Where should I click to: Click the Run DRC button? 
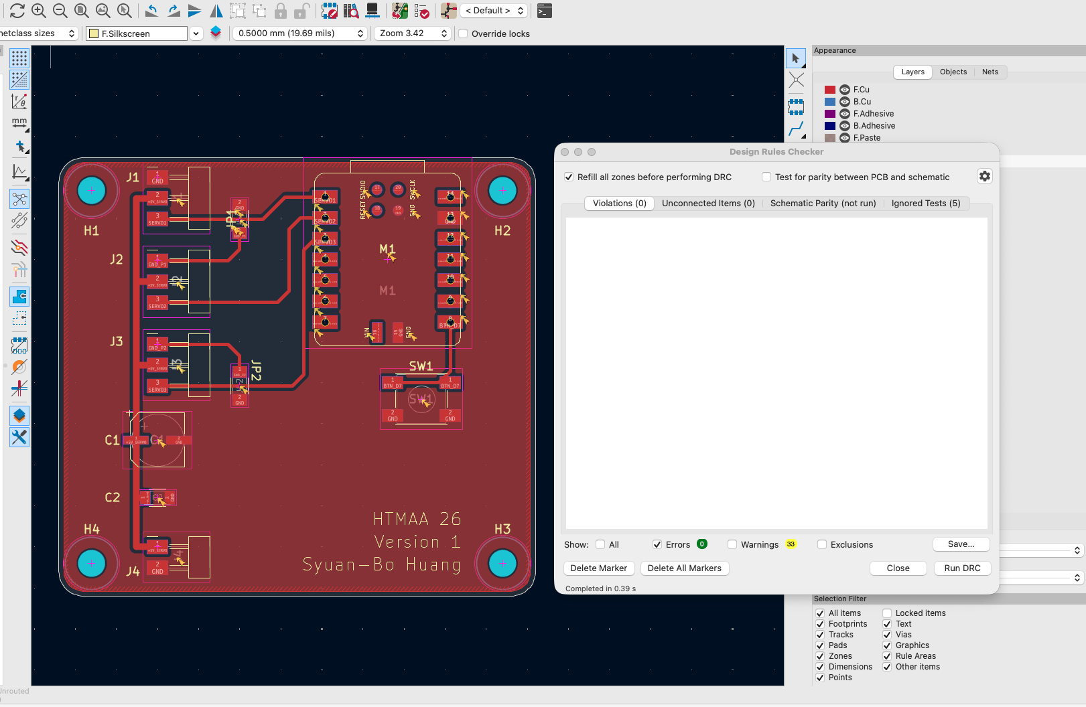[962, 568]
